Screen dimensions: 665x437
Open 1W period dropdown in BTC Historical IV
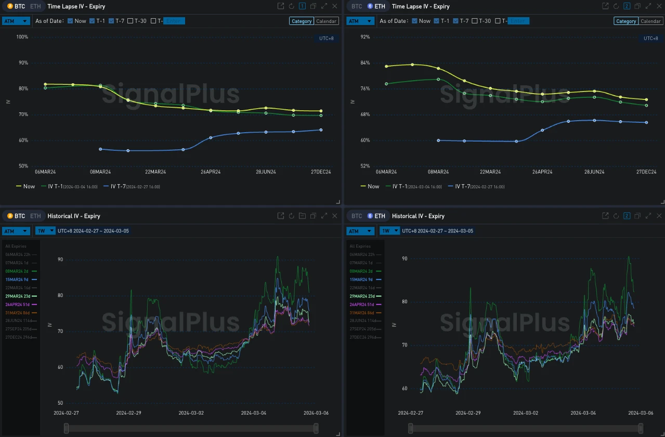45,231
